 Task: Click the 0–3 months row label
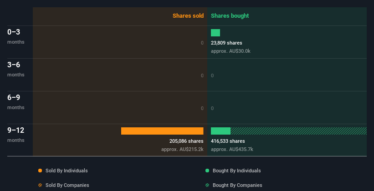coord(16,36)
